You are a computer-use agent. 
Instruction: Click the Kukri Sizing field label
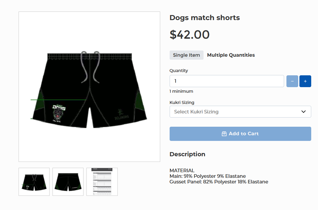[x=182, y=102]
